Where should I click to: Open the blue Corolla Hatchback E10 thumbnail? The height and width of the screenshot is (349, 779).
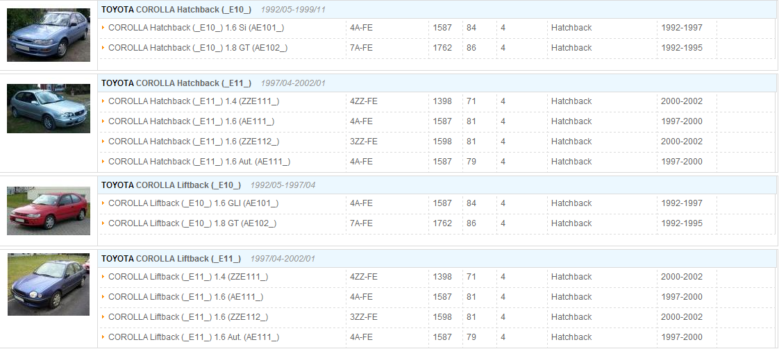coord(48,35)
